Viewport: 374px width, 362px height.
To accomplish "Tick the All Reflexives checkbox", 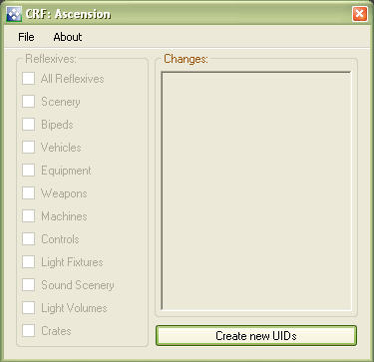I will click(29, 79).
